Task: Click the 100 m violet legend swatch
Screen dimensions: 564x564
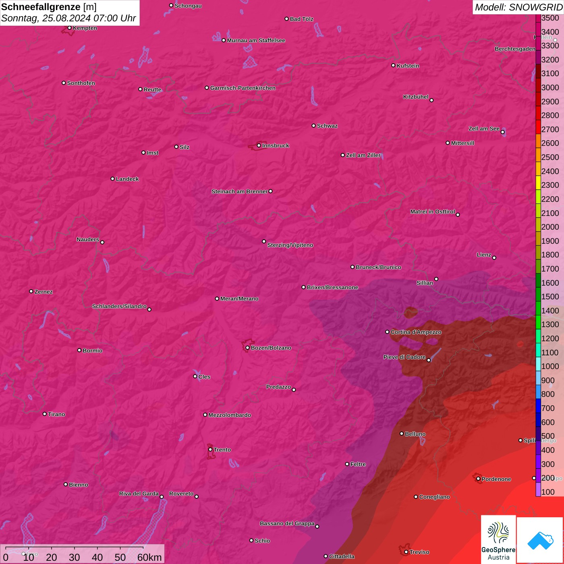Action: click(538, 489)
